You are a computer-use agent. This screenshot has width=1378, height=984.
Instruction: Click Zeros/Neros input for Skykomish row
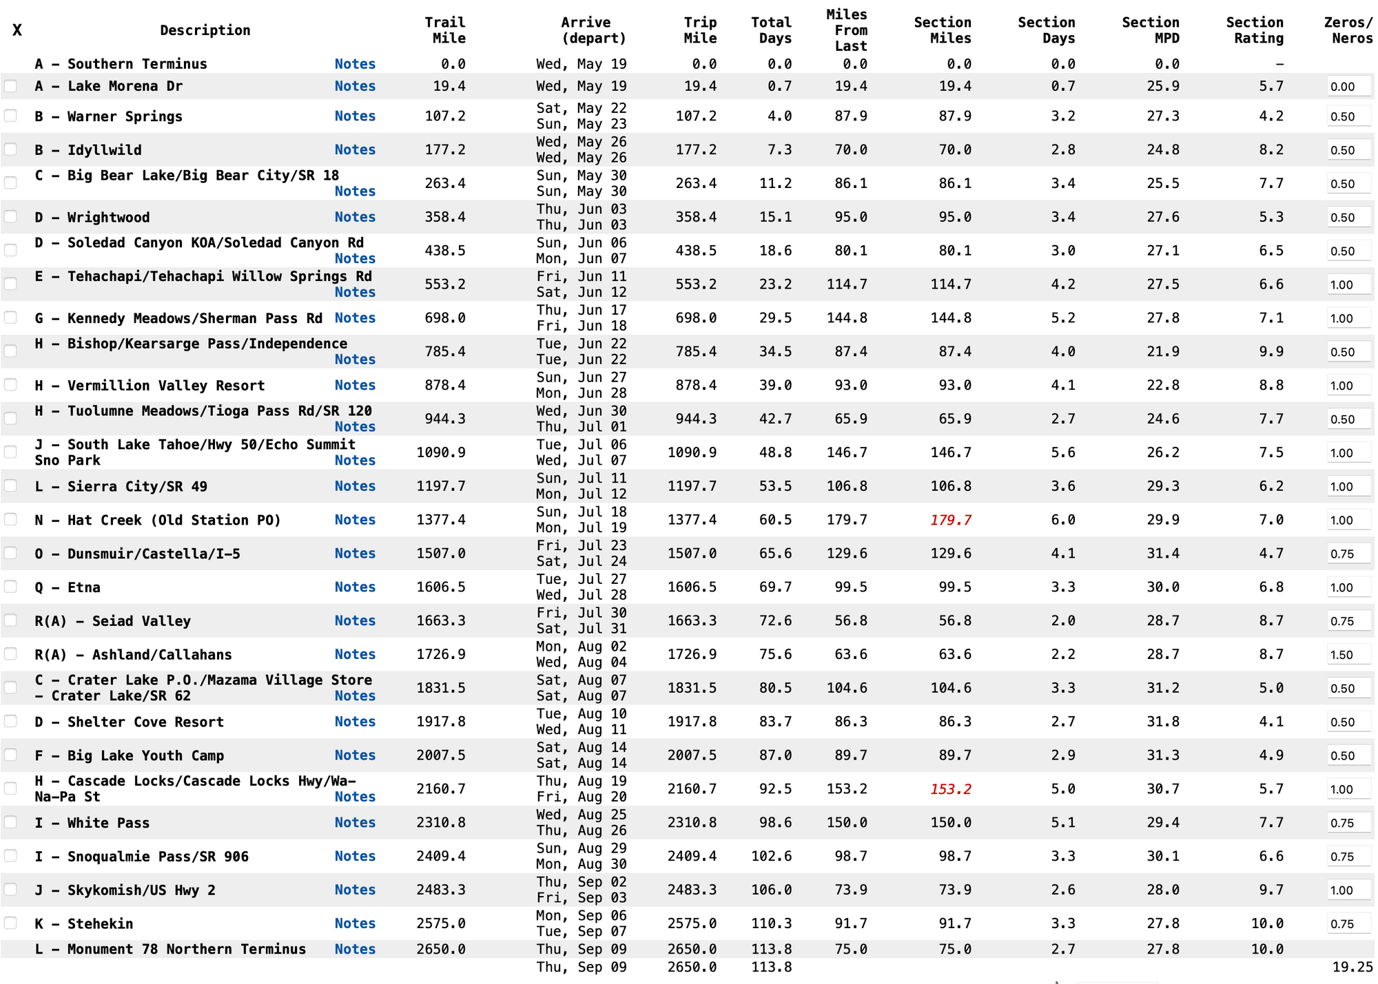coord(1348,890)
